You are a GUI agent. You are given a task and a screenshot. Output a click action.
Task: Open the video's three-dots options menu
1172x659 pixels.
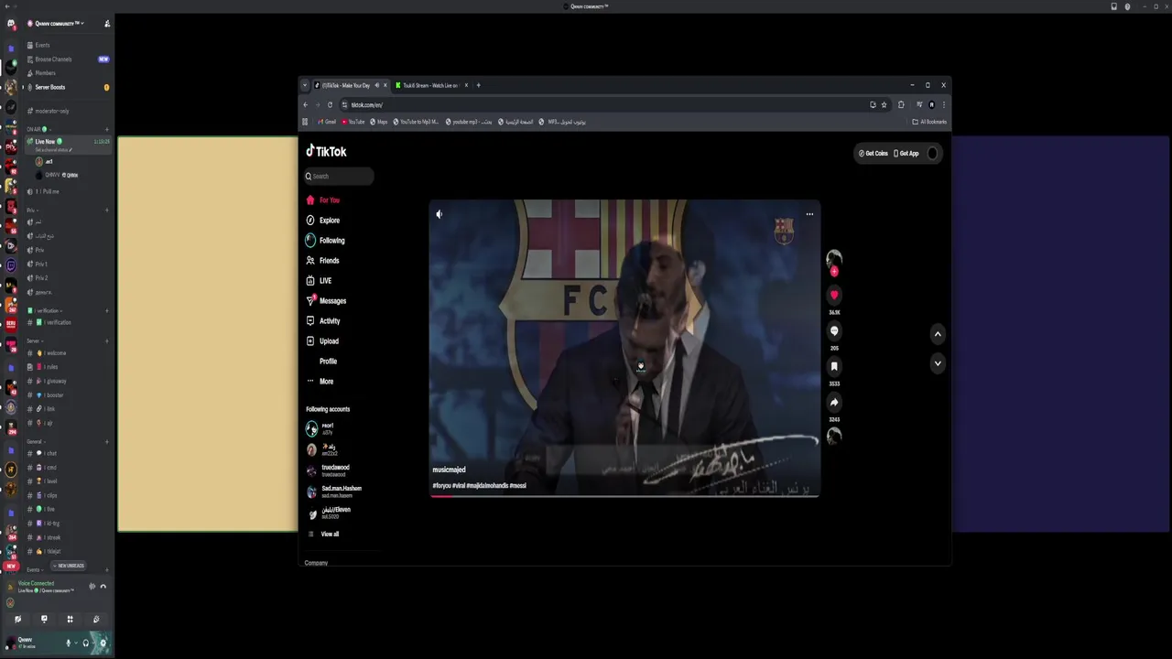809,214
